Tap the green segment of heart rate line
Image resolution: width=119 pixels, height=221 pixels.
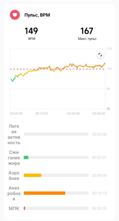(x=14, y=78)
